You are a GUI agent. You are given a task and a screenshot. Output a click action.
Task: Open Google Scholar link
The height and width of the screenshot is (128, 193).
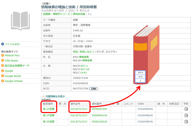click(x=14, y=81)
